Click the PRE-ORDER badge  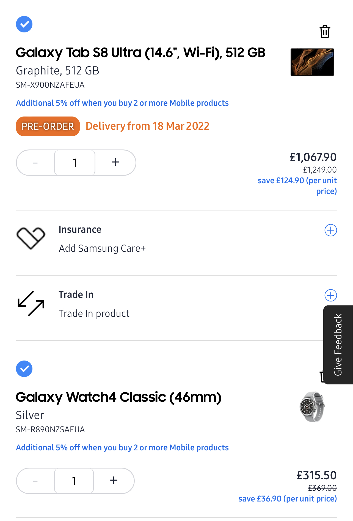pos(48,126)
